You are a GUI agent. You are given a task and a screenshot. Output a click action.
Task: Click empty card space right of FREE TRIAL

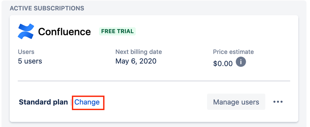211,31
